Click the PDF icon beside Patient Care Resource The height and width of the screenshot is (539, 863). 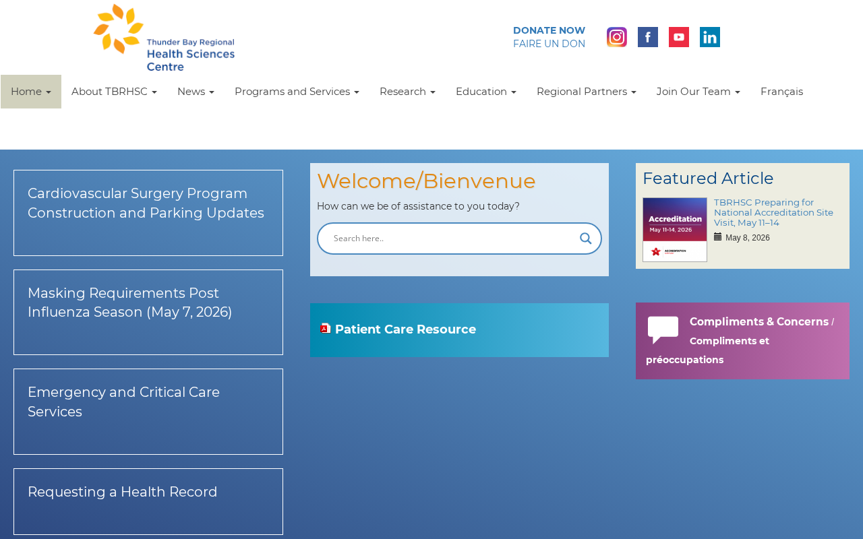[326, 329]
